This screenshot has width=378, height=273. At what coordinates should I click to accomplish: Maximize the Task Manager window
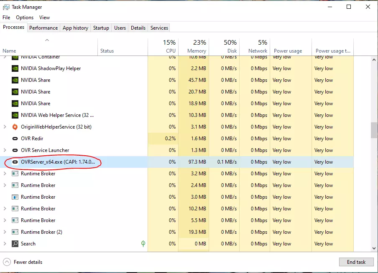(349, 7)
